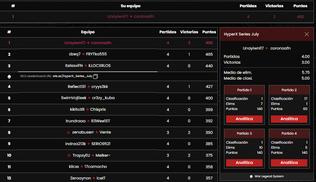
Task: Select team row trundraaa + R3Wee1ST
Action: [x=109, y=121]
